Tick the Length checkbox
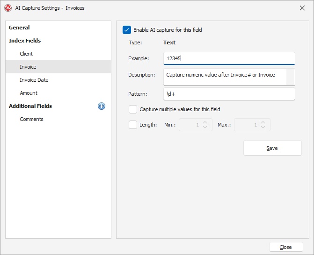Screen dimensions: 314x255 [133, 125]
